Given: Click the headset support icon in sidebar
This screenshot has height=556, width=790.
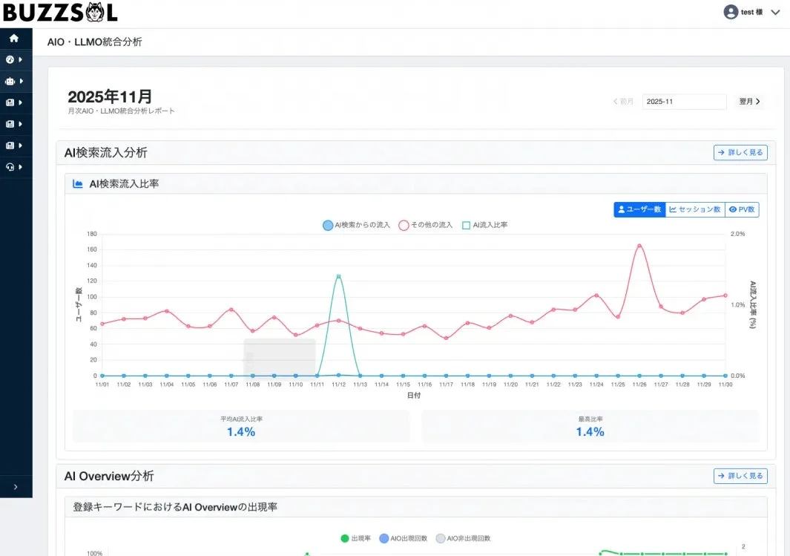Looking at the screenshot, I should tap(10, 166).
